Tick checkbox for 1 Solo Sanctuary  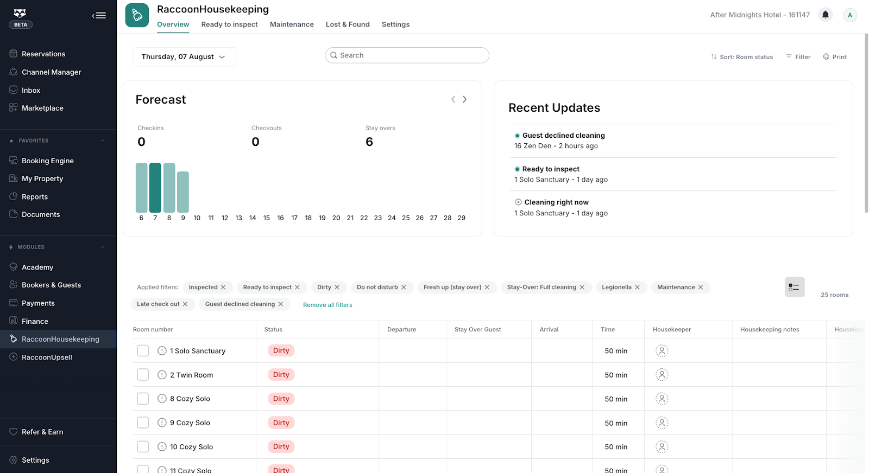click(x=143, y=351)
